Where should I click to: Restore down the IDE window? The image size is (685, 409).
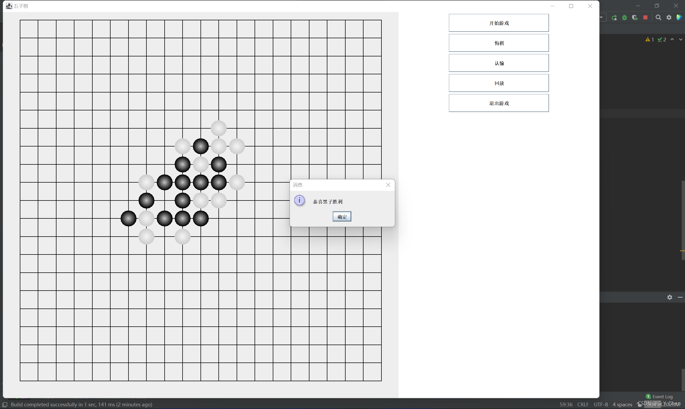657,6
